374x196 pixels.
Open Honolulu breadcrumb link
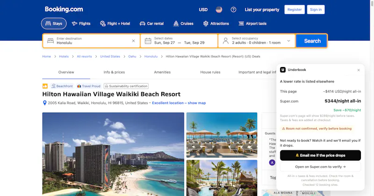click(x=151, y=56)
